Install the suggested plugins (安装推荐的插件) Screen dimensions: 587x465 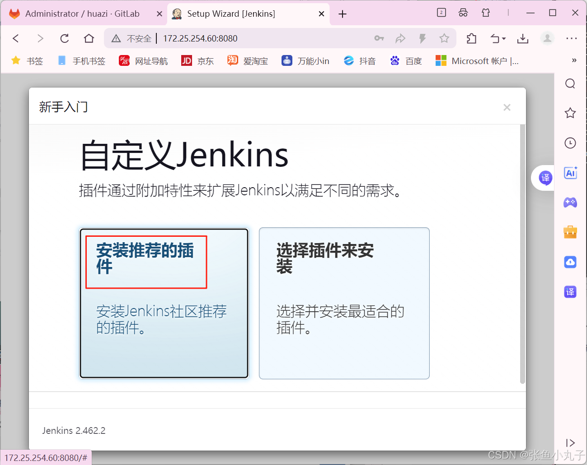(x=164, y=303)
